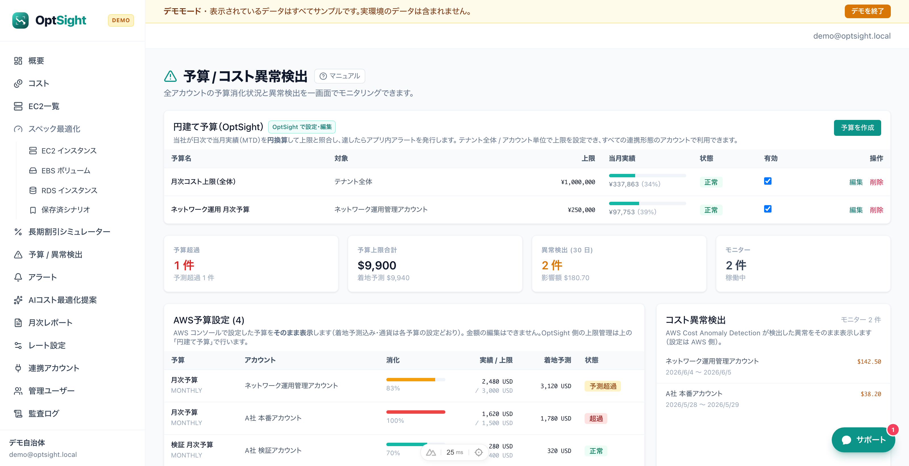Click the 監査ログ log icon
909x466 pixels.
tap(18, 414)
